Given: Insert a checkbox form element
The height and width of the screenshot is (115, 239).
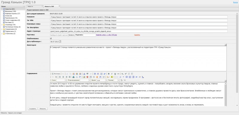Looking at the screenshot, I should pyautogui.click(x=120, y=77).
